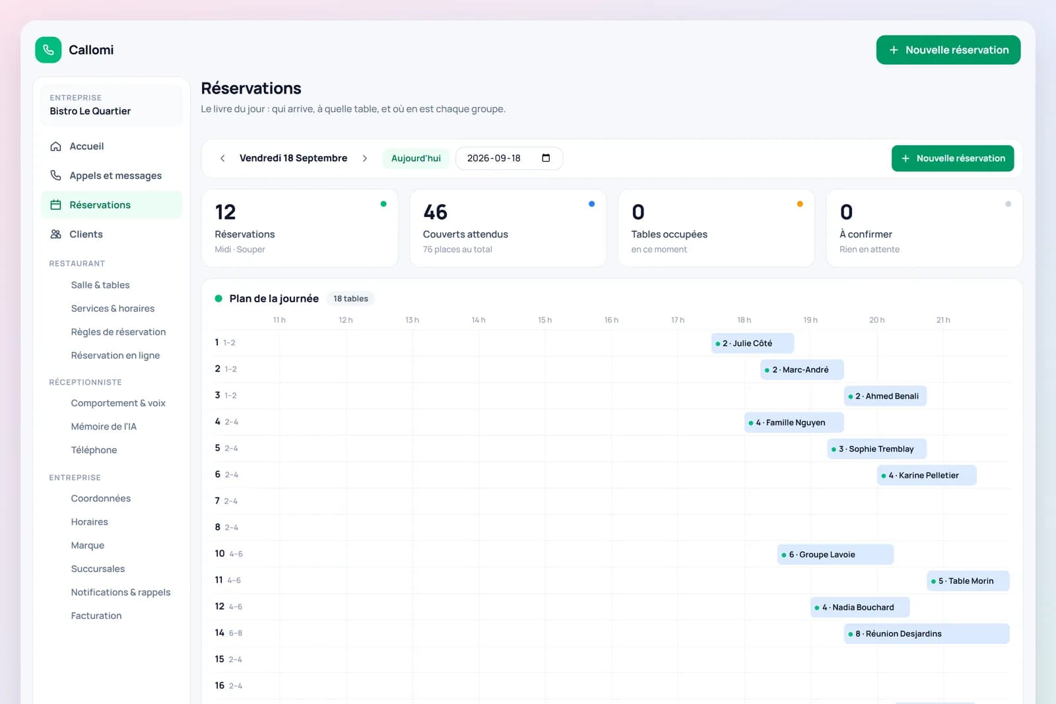The image size is (1056, 704).
Task: Open Famille Nguyen reservation block
Action: 794,422
